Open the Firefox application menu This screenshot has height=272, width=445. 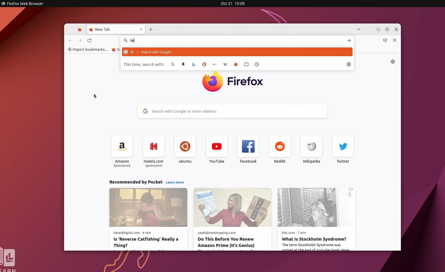point(394,40)
